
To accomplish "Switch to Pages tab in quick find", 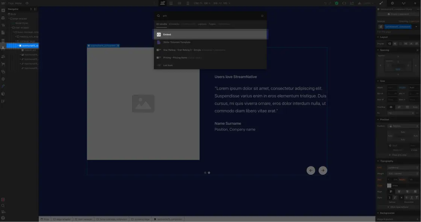I will point(212,24).
